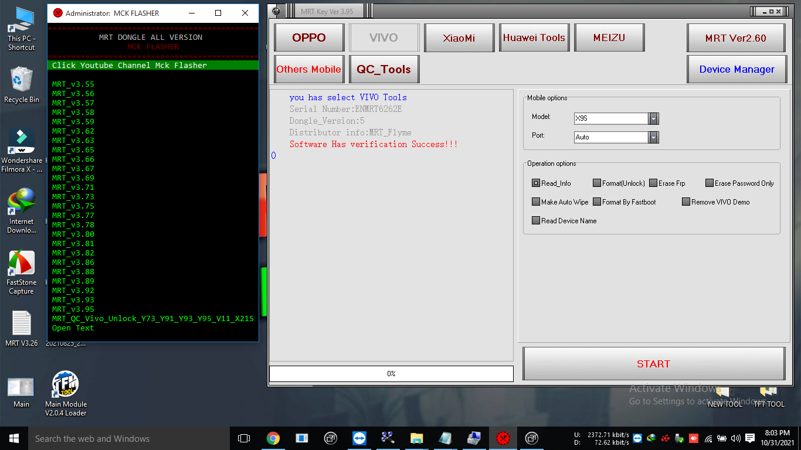This screenshot has width=801, height=450.
Task: Select MRT_v3.80 in MCK Flasher list
Action: click(73, 234)
